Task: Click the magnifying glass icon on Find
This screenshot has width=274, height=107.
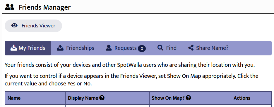Action: pos(160,48)
